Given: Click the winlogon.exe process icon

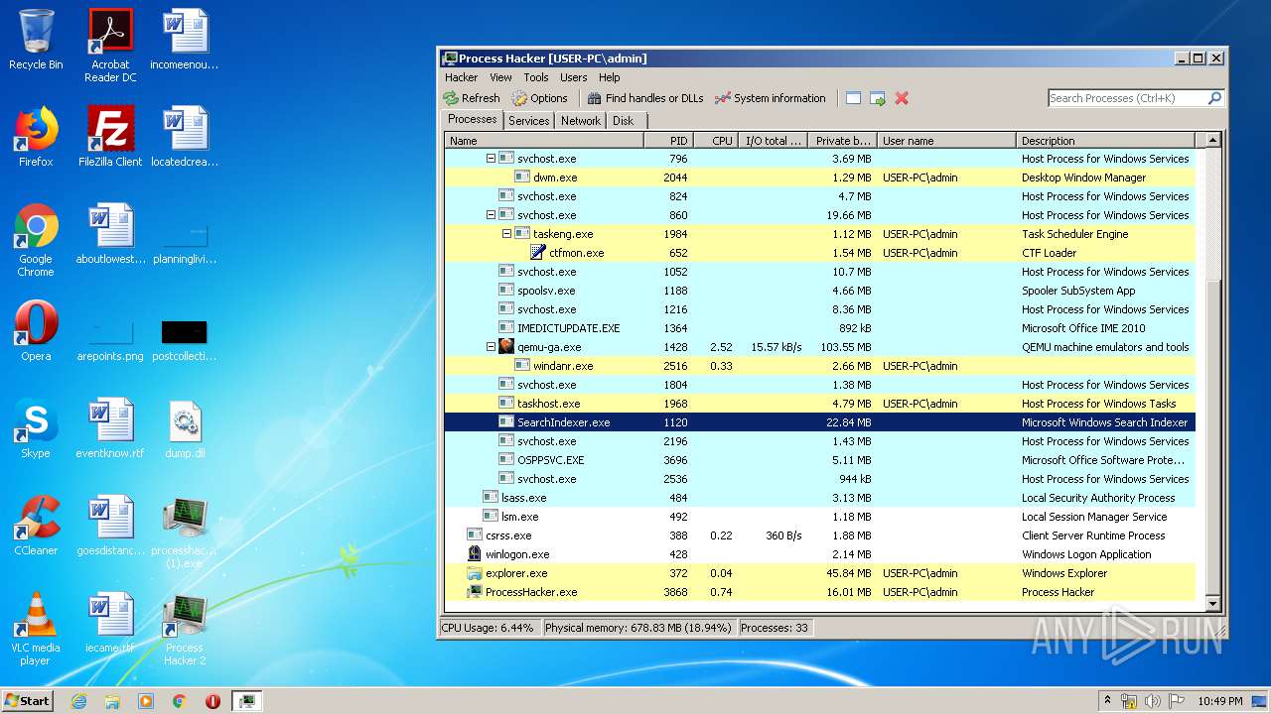Looking at the screenshot, I should point(475,554).
